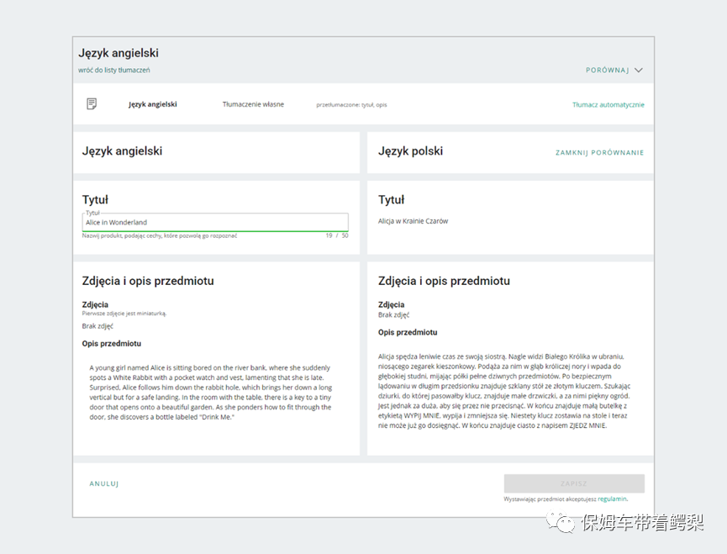The image size is (727, 554).
Task: Go back via 'wróć do listy tłumaczeń'
Action: (114, 70)
